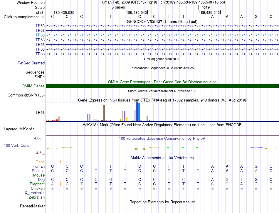
Task: Click the tall brown bar in the GTEx expression chart
Action: (104, 113)
